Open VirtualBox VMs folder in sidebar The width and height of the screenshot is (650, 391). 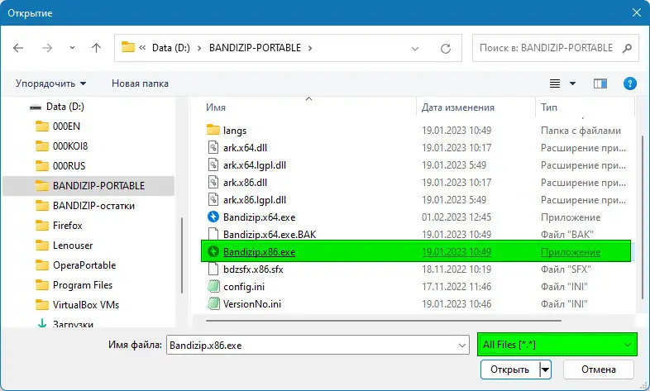pyautogui.click(x=88, y=305)
